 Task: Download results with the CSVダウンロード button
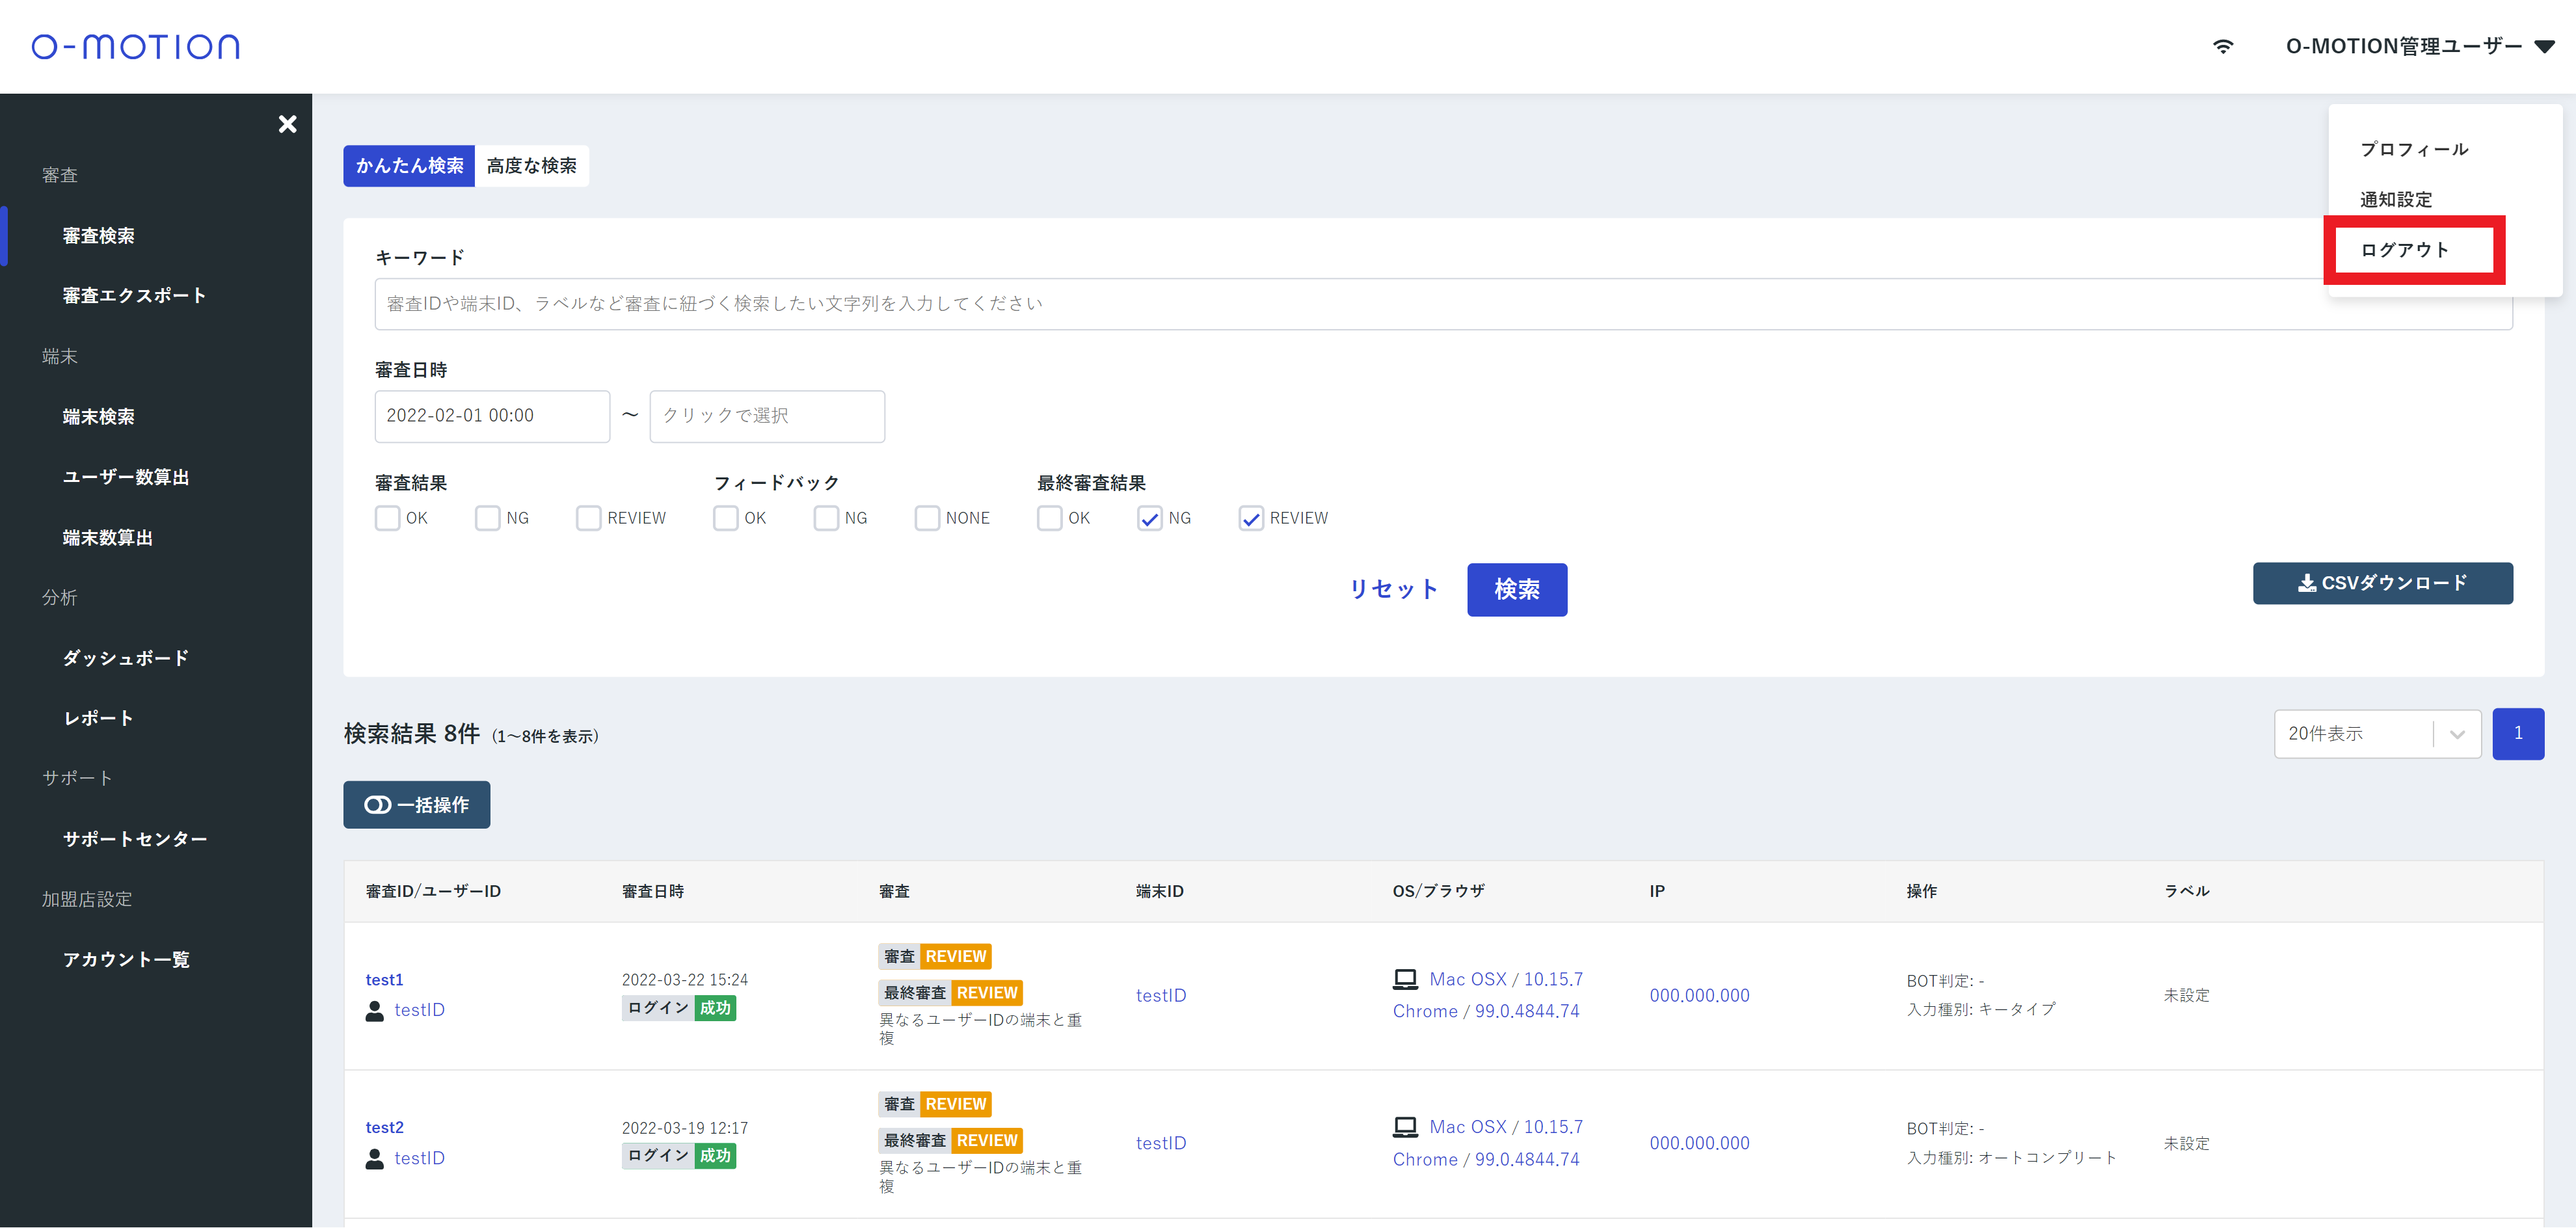pyautogui.click(x=2382, y=583)
